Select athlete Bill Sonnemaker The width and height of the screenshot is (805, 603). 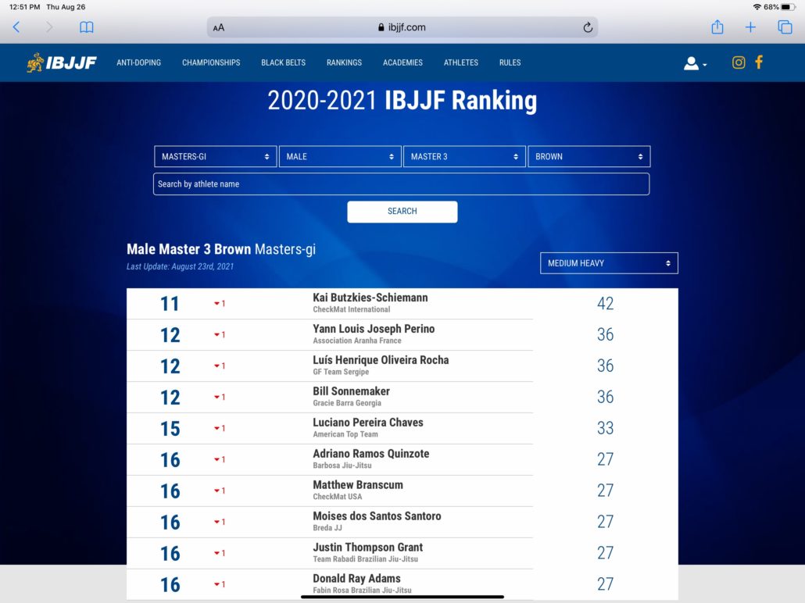(x=351, y=391)
